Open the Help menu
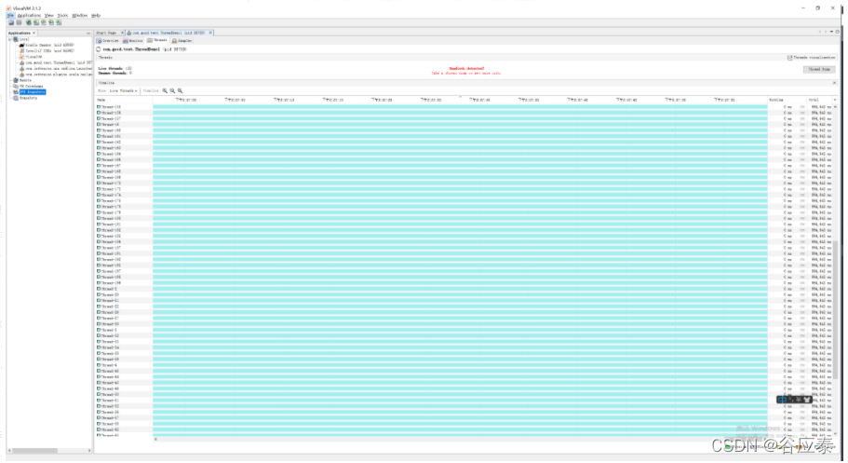848x463 pixels. tap(96, 16)
